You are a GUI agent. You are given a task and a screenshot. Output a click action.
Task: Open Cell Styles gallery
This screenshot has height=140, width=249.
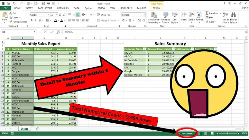(175, 18)
